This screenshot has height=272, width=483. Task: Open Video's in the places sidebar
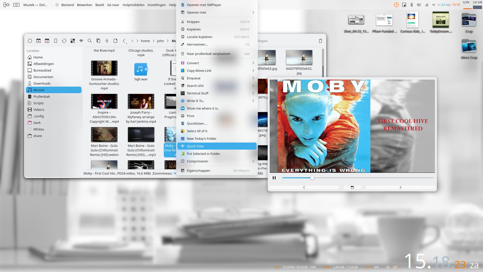click(54, 110)
